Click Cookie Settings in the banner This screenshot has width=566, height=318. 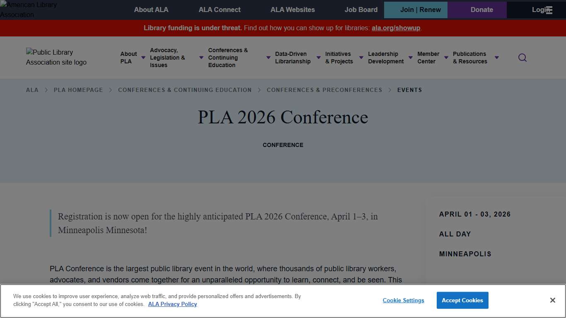(403, 300)
